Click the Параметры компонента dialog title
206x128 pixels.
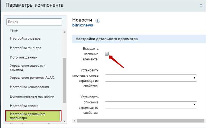35,5
